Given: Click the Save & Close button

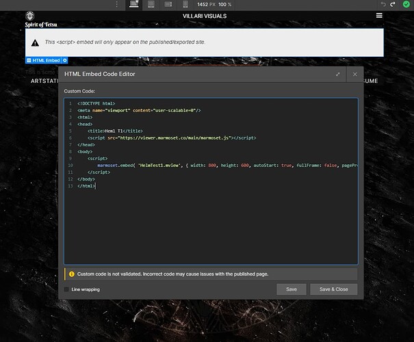Looking at the screenshot, I should tap(334, 289).
